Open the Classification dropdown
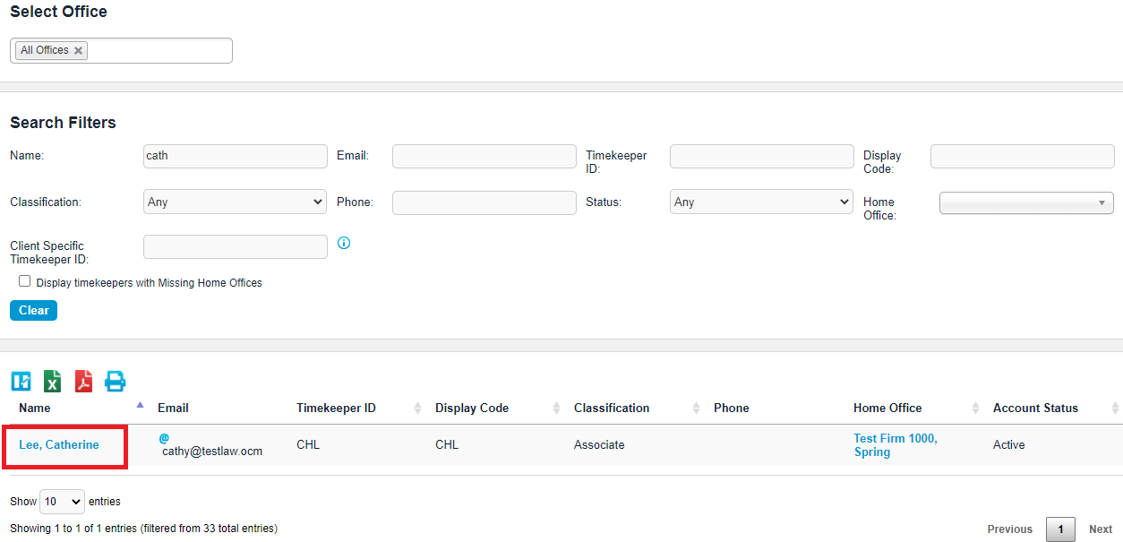This screenshot has height=542, width=1123. [235, 202]
